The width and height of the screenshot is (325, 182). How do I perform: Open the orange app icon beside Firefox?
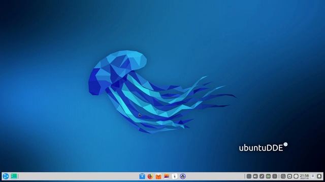158,176
